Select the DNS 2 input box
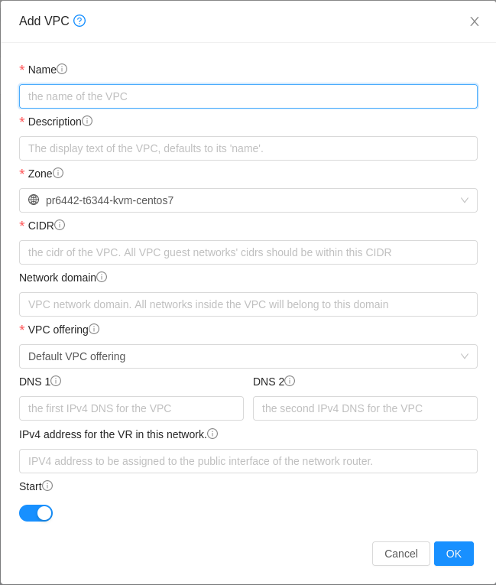Screen dimensions: 496x585 365,408
